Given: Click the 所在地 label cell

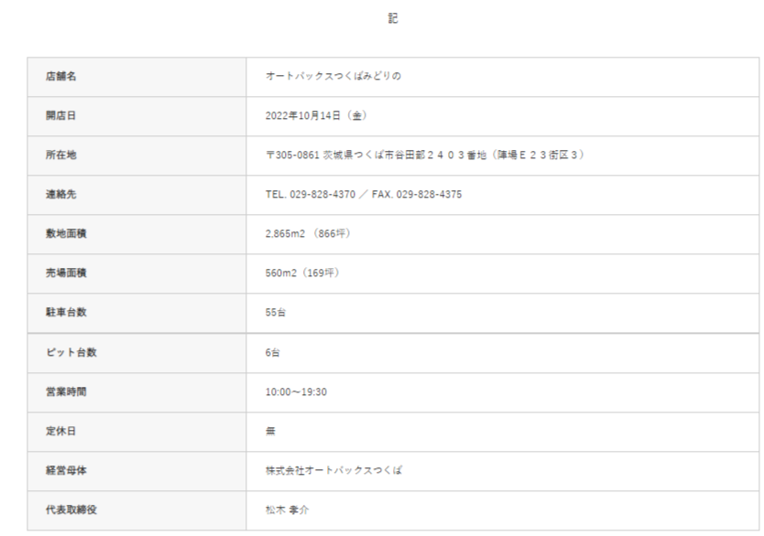Looking at the screenshot, I should (x=60, y=155).
